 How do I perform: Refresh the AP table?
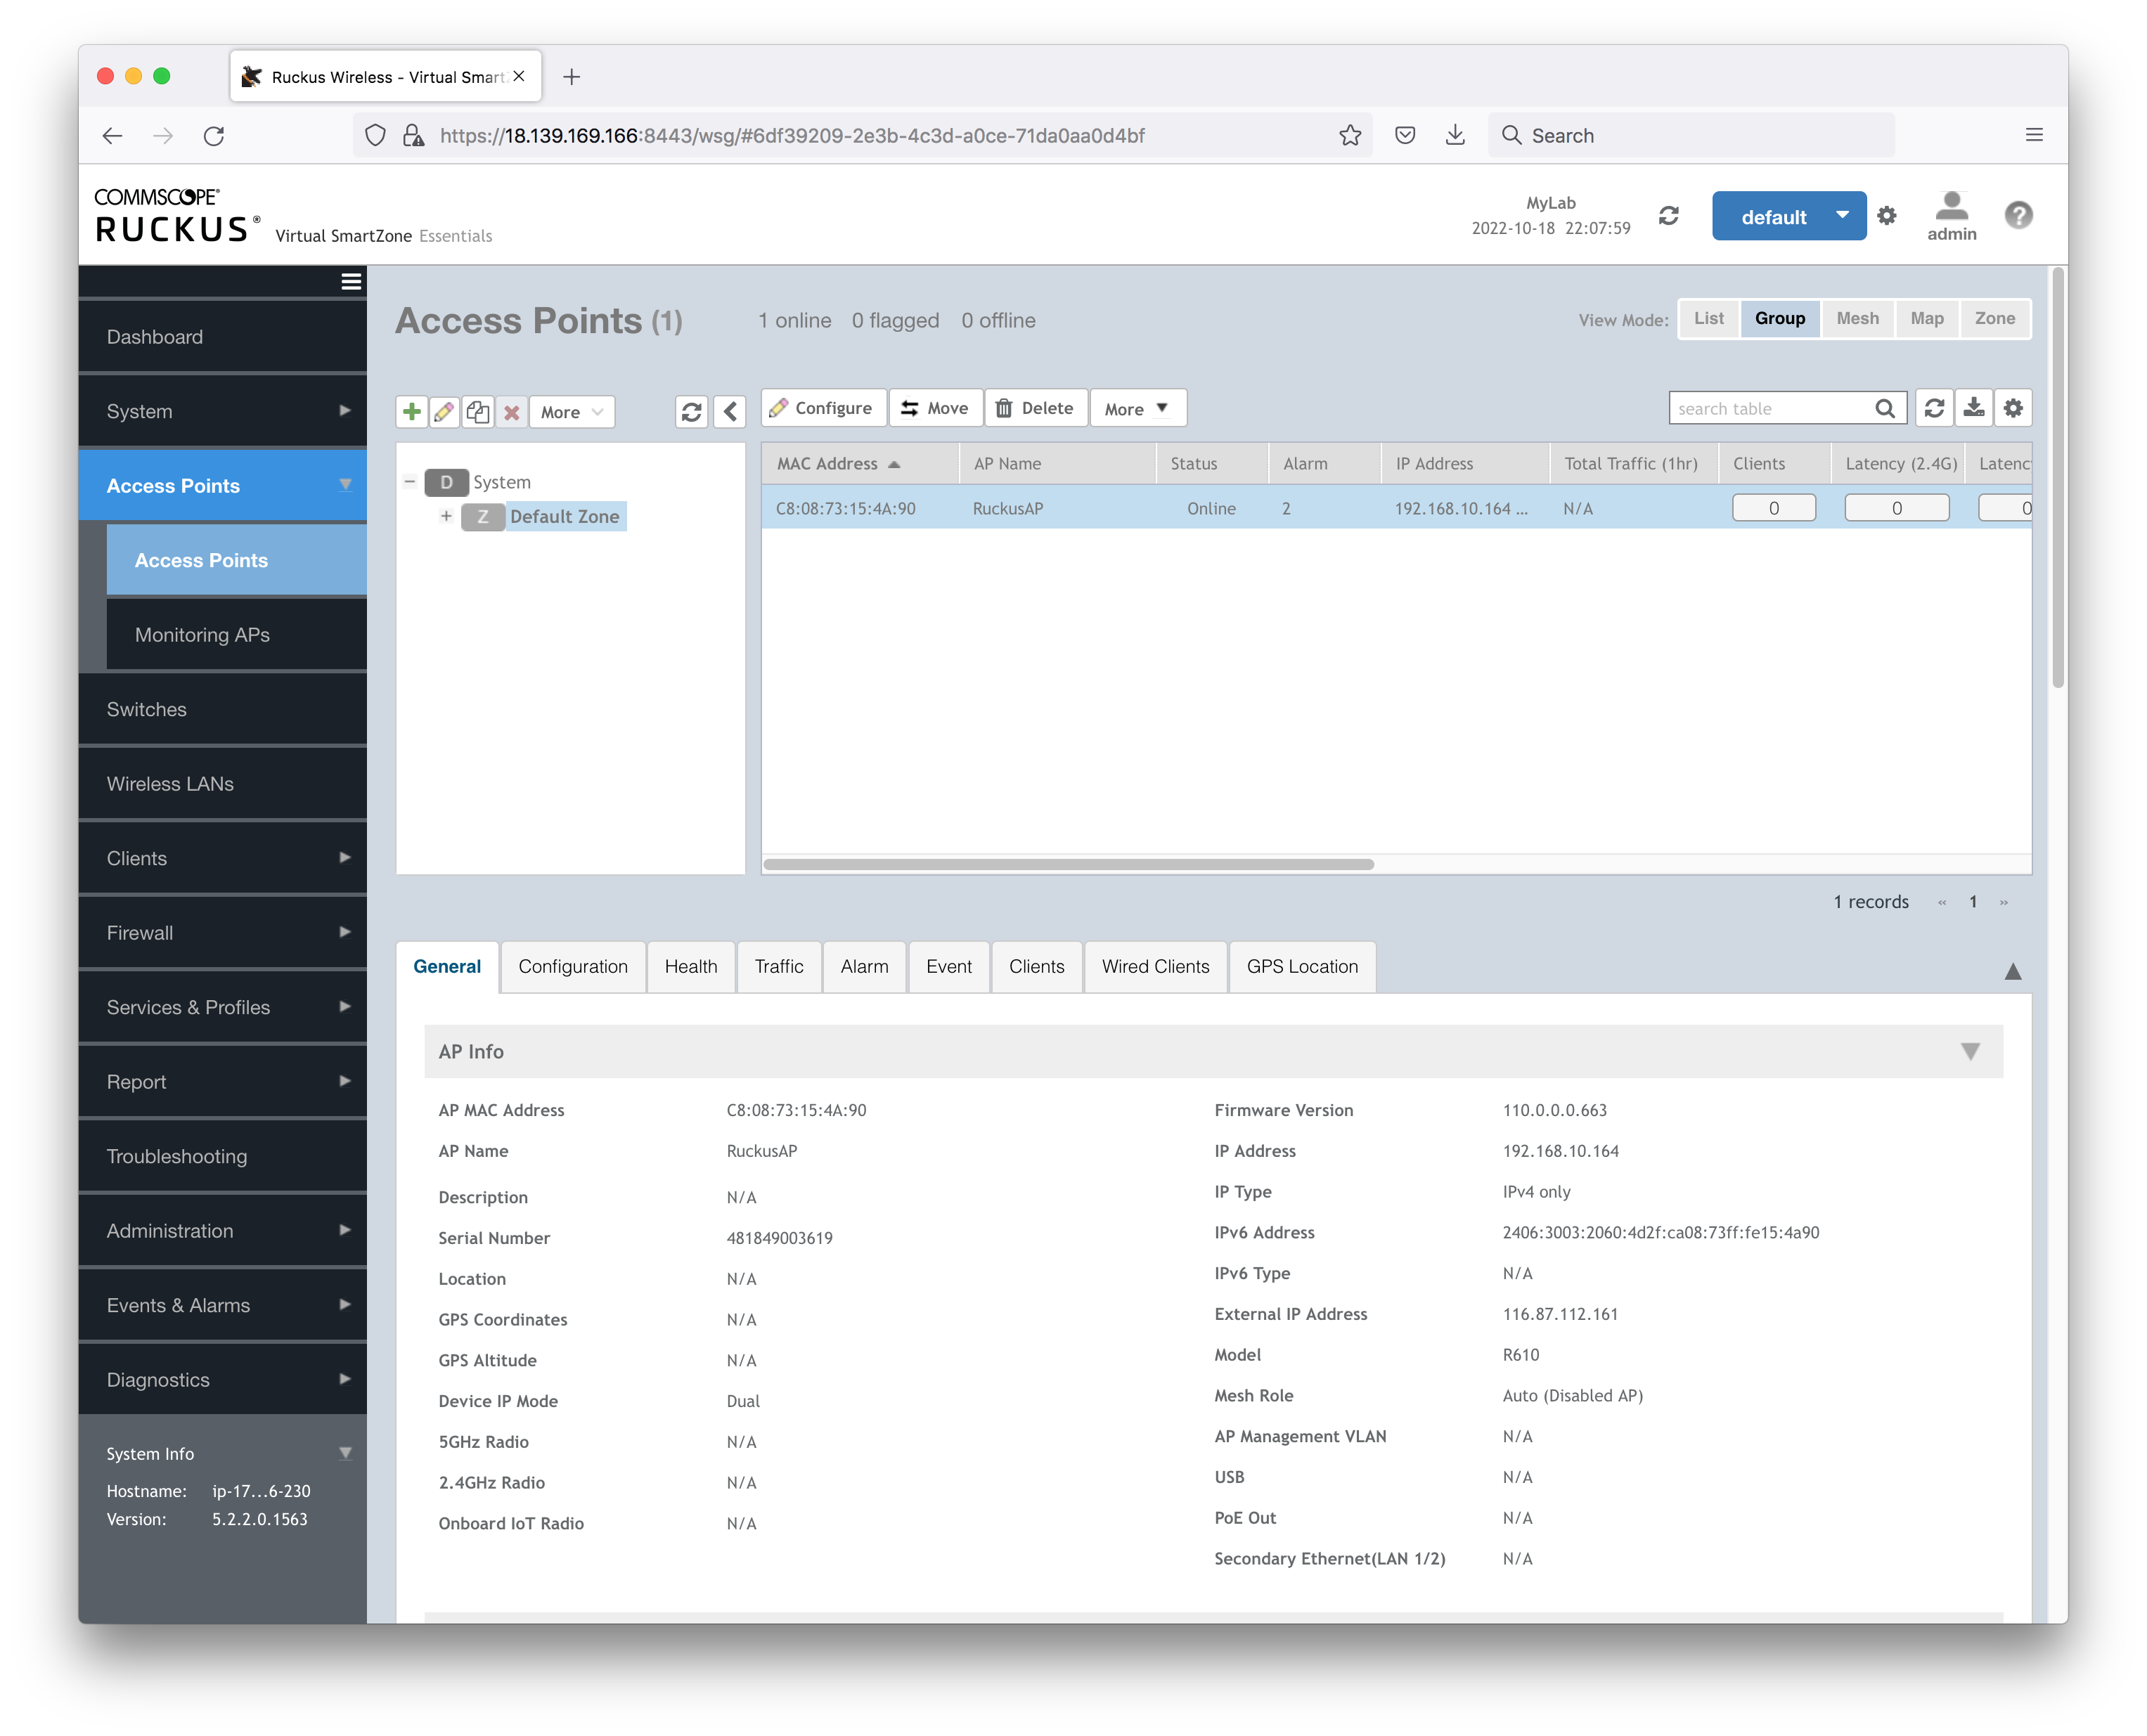[x=1934, y=408]
